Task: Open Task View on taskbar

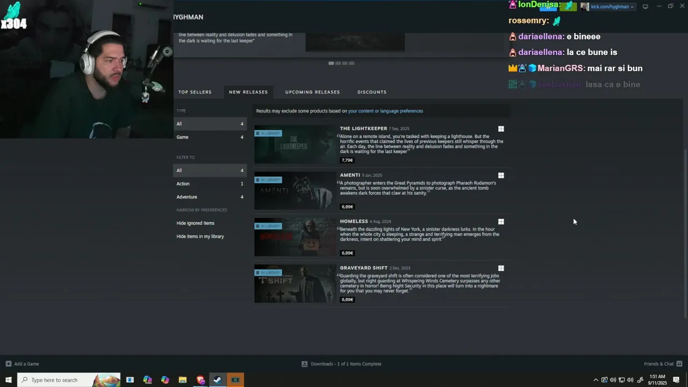Action: 130,380
